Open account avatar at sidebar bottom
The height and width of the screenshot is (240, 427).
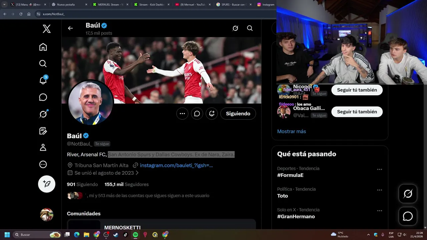coord(47,215)
